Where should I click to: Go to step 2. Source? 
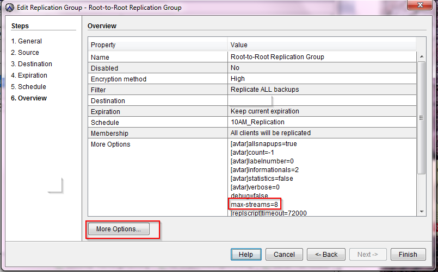coord(25,53)
